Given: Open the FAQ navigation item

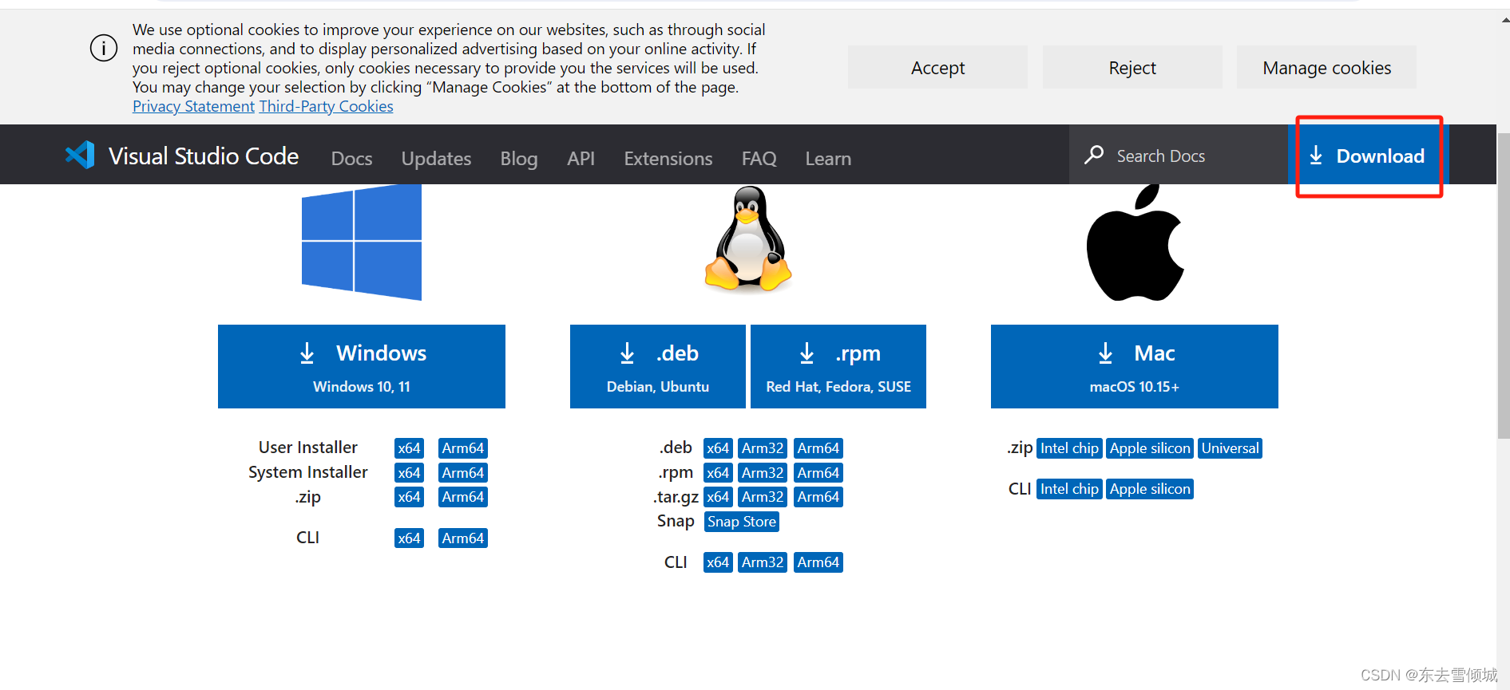Looking at the screenshot, I should [x=759, y=159].
